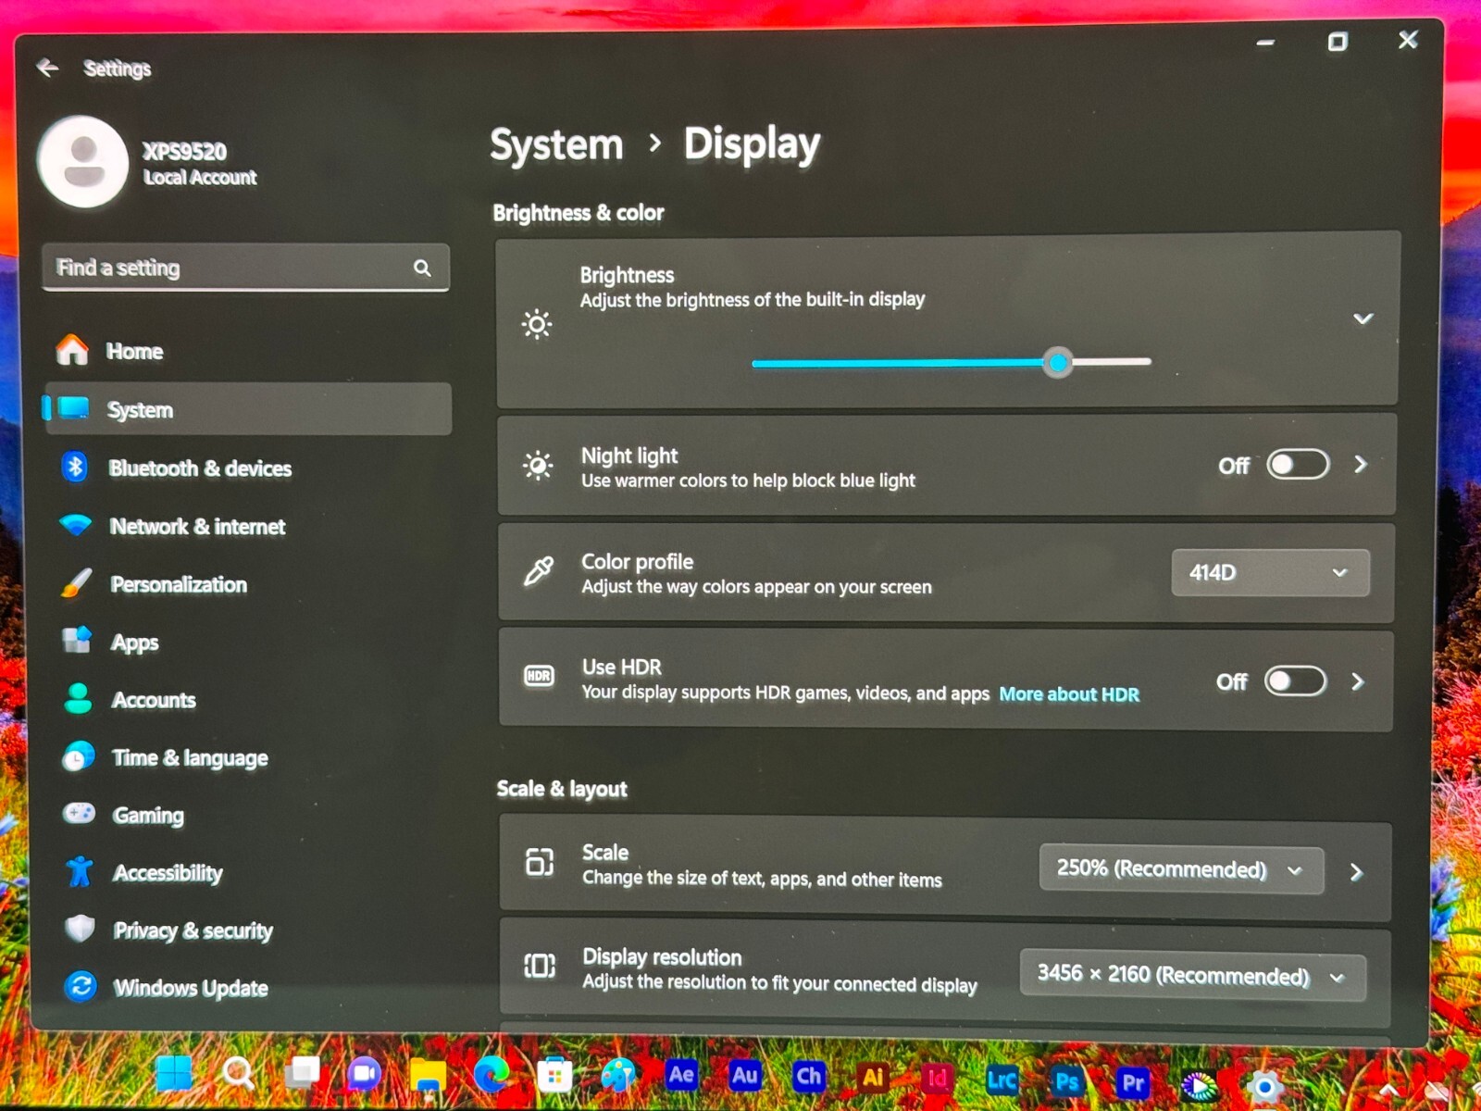Launch Adobe Audition from taskbar
The width and height of the screenshot is (1481, 1111).
click(x=745, y=1076)
